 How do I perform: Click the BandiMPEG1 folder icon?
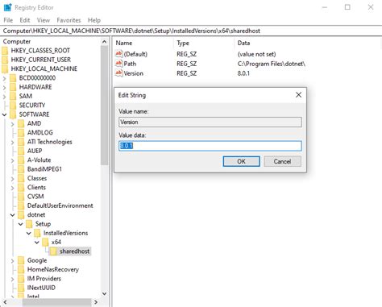(21, 169)
